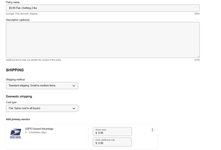Click the 0/250 character counter
Screen dimensions: 221x150
197,60
